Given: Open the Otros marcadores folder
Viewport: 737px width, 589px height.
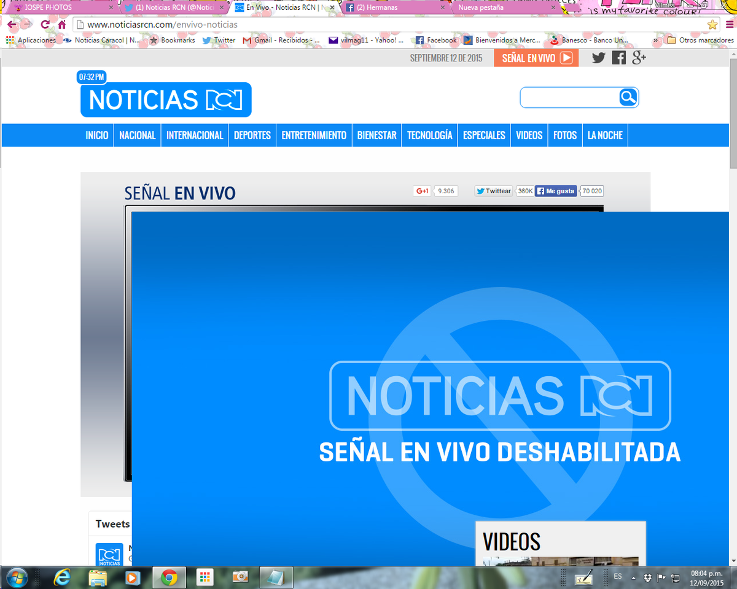Looking at the screenshot, I should [x=701, y=40].
